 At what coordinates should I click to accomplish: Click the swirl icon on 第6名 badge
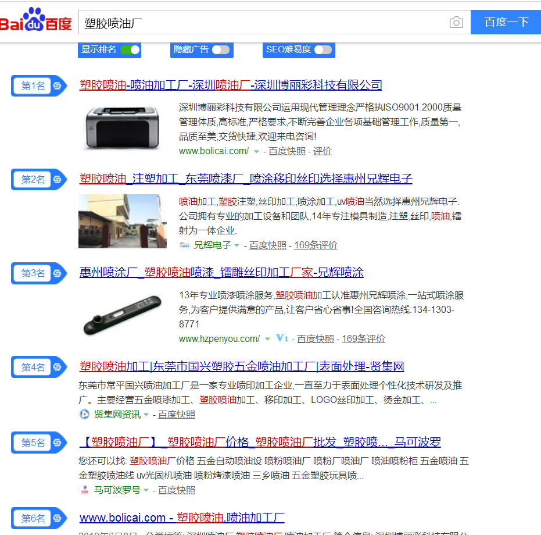coord(58,518)
